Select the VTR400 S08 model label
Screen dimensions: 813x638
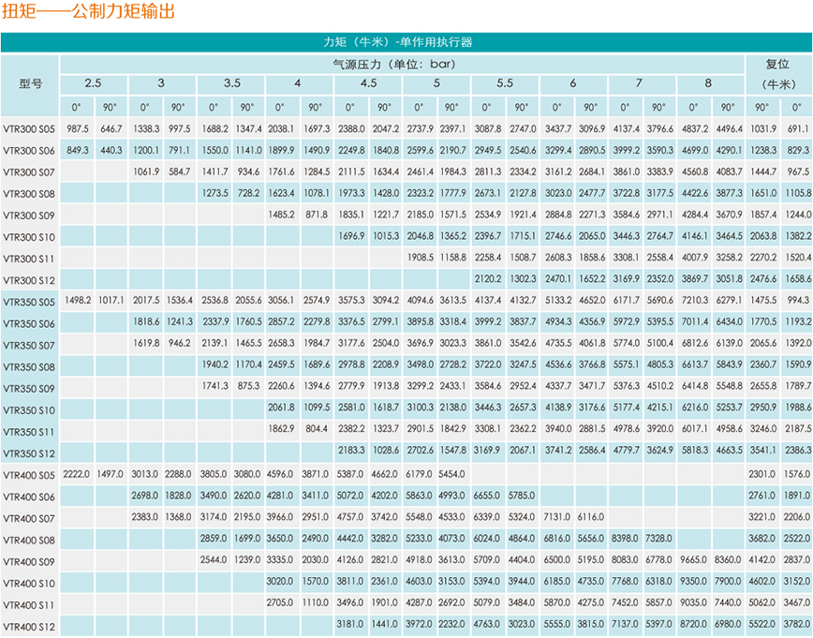[x=30, y=540]
